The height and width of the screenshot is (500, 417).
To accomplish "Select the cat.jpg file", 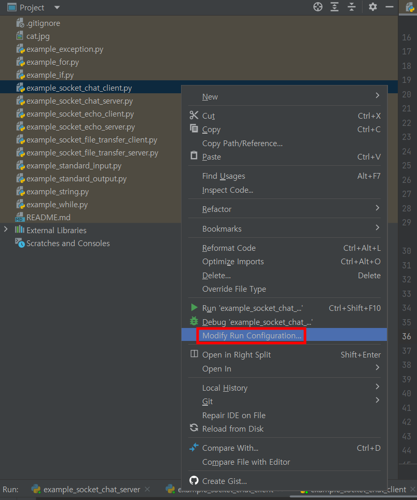I will pyautogui.click(x=38, y=36).
